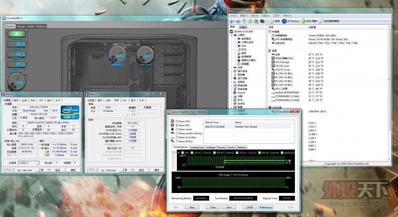Click the H80i Fan 3 gauge in CorsairLINK
Screen dimensions: 398x217
tap(117, 55)
